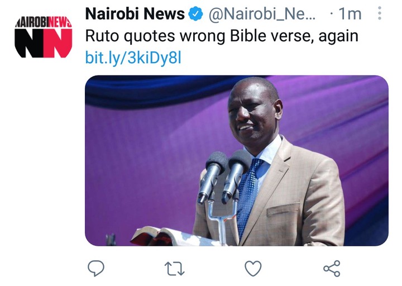Select the @Nairobi_Ne... handle
This screenshot has width=402, height=286.
[x=262, y=14]
